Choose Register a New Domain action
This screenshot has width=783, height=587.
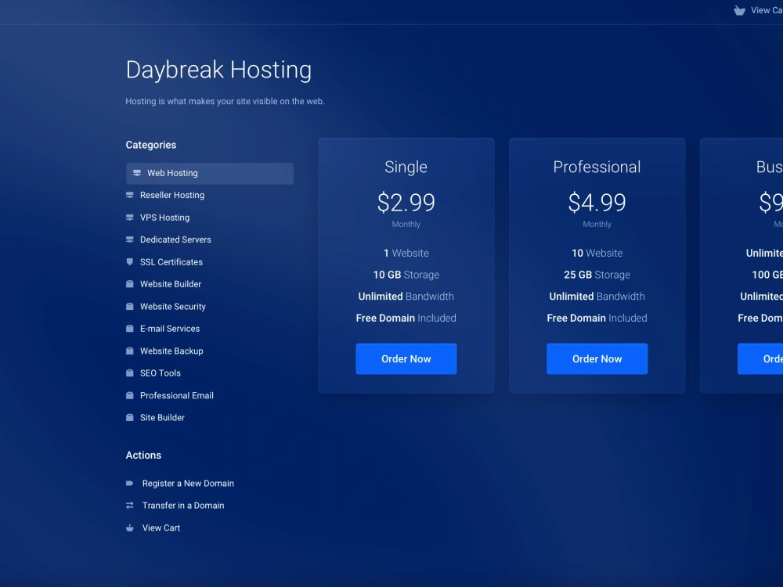click(188, 483)
